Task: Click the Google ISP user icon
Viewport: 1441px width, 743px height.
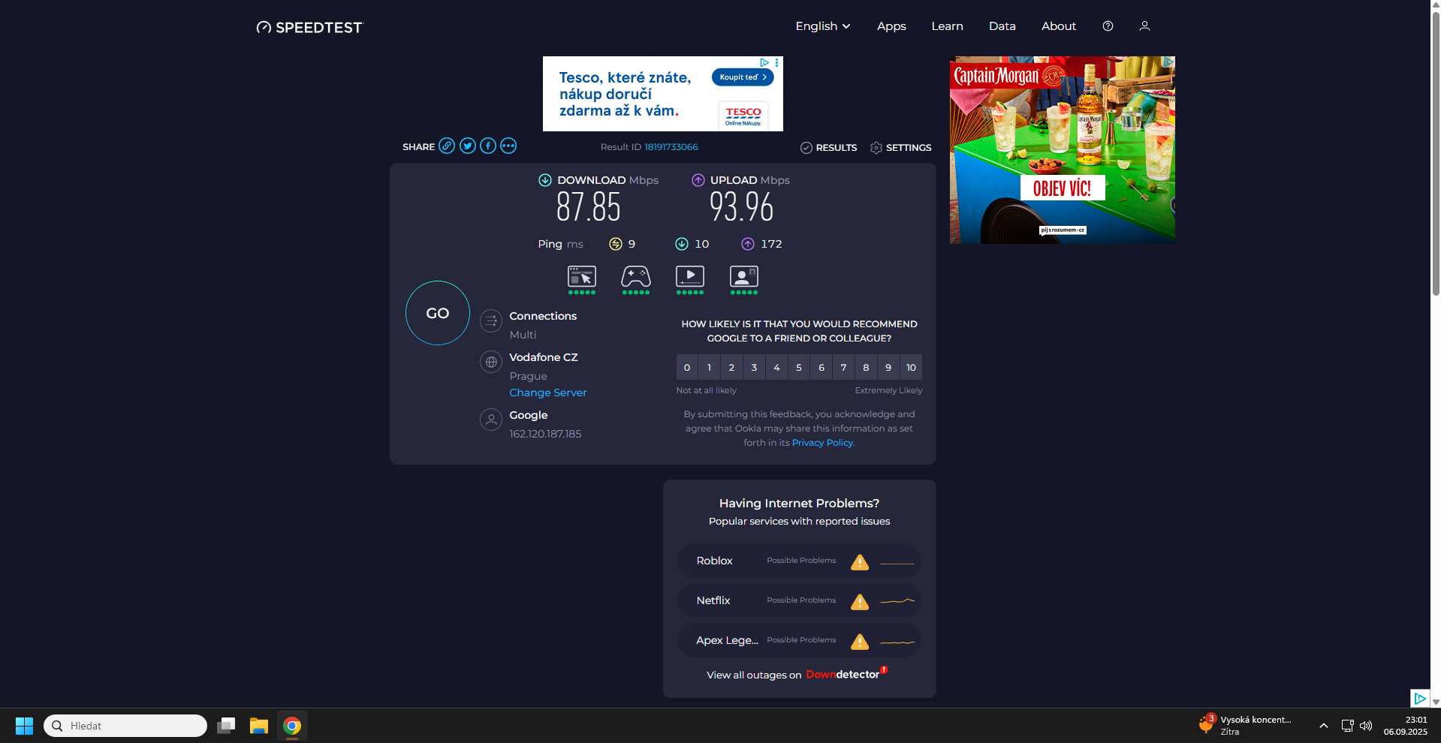Action: [x=491, y=420]
